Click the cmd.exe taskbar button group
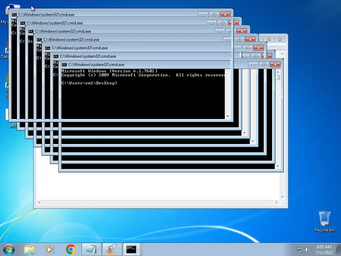Viewport: 341px width, 256px height. (x=132, y=249)
